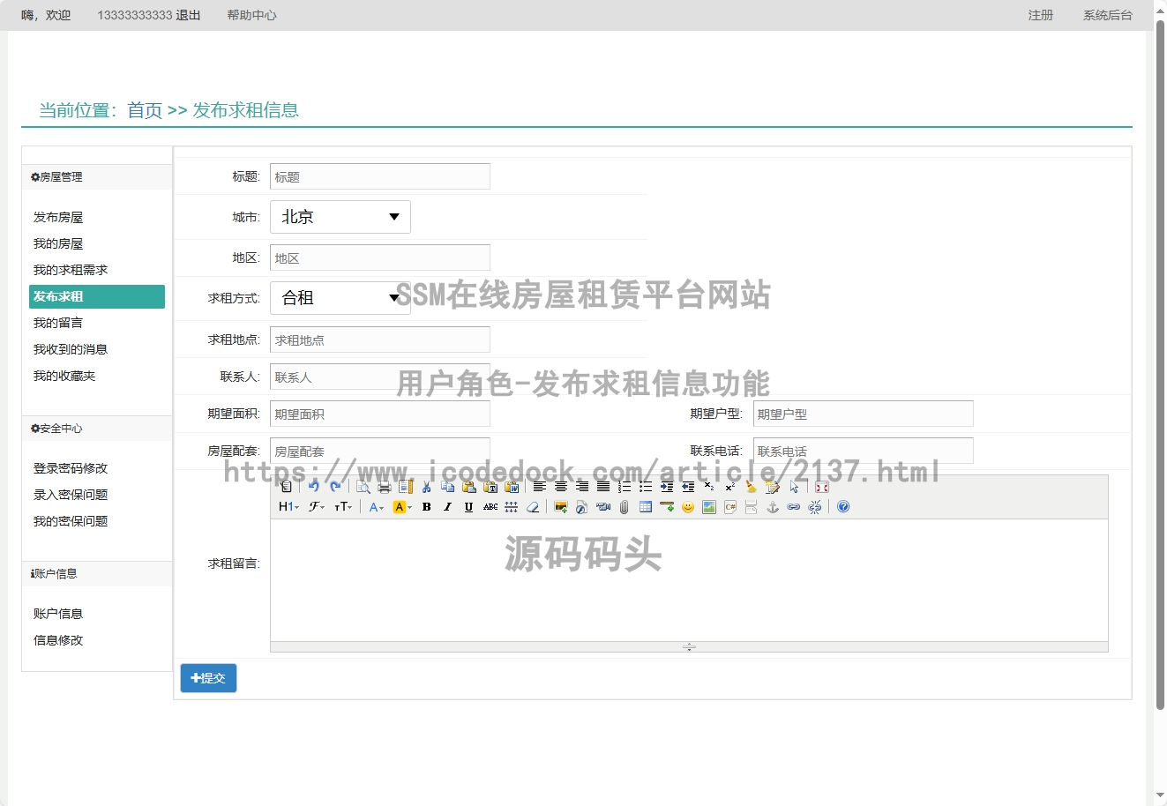Apply quick format to content
The width and height of the screenshot is (1167, 806).
(x=773, y=487)
